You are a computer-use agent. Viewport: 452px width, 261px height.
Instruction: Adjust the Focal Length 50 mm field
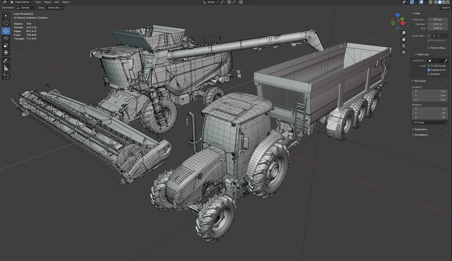pos(438,20)
